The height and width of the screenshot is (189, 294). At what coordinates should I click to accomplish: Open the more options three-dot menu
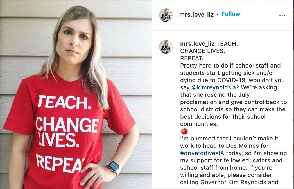point(282,15)
